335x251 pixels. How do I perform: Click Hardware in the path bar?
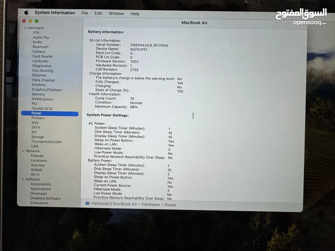coord(150,205)
